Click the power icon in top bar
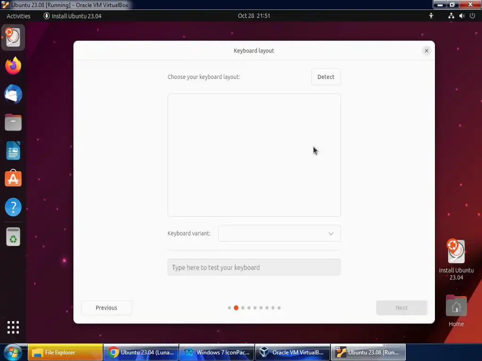The width and height of the screenshot is (482, 361). pyautogui.click(x=472, y=16)
